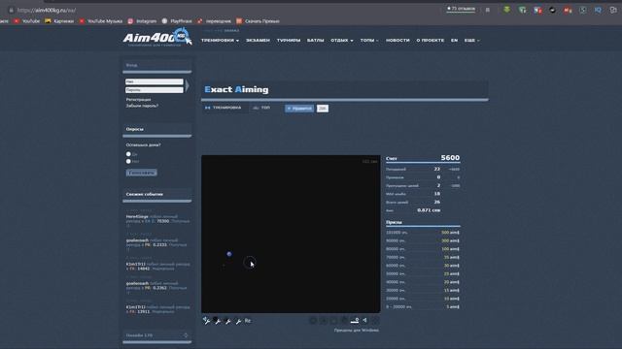622x349 pixels.
Task: Expand the Отдых dropdown menu
Action: coord(342,41)
